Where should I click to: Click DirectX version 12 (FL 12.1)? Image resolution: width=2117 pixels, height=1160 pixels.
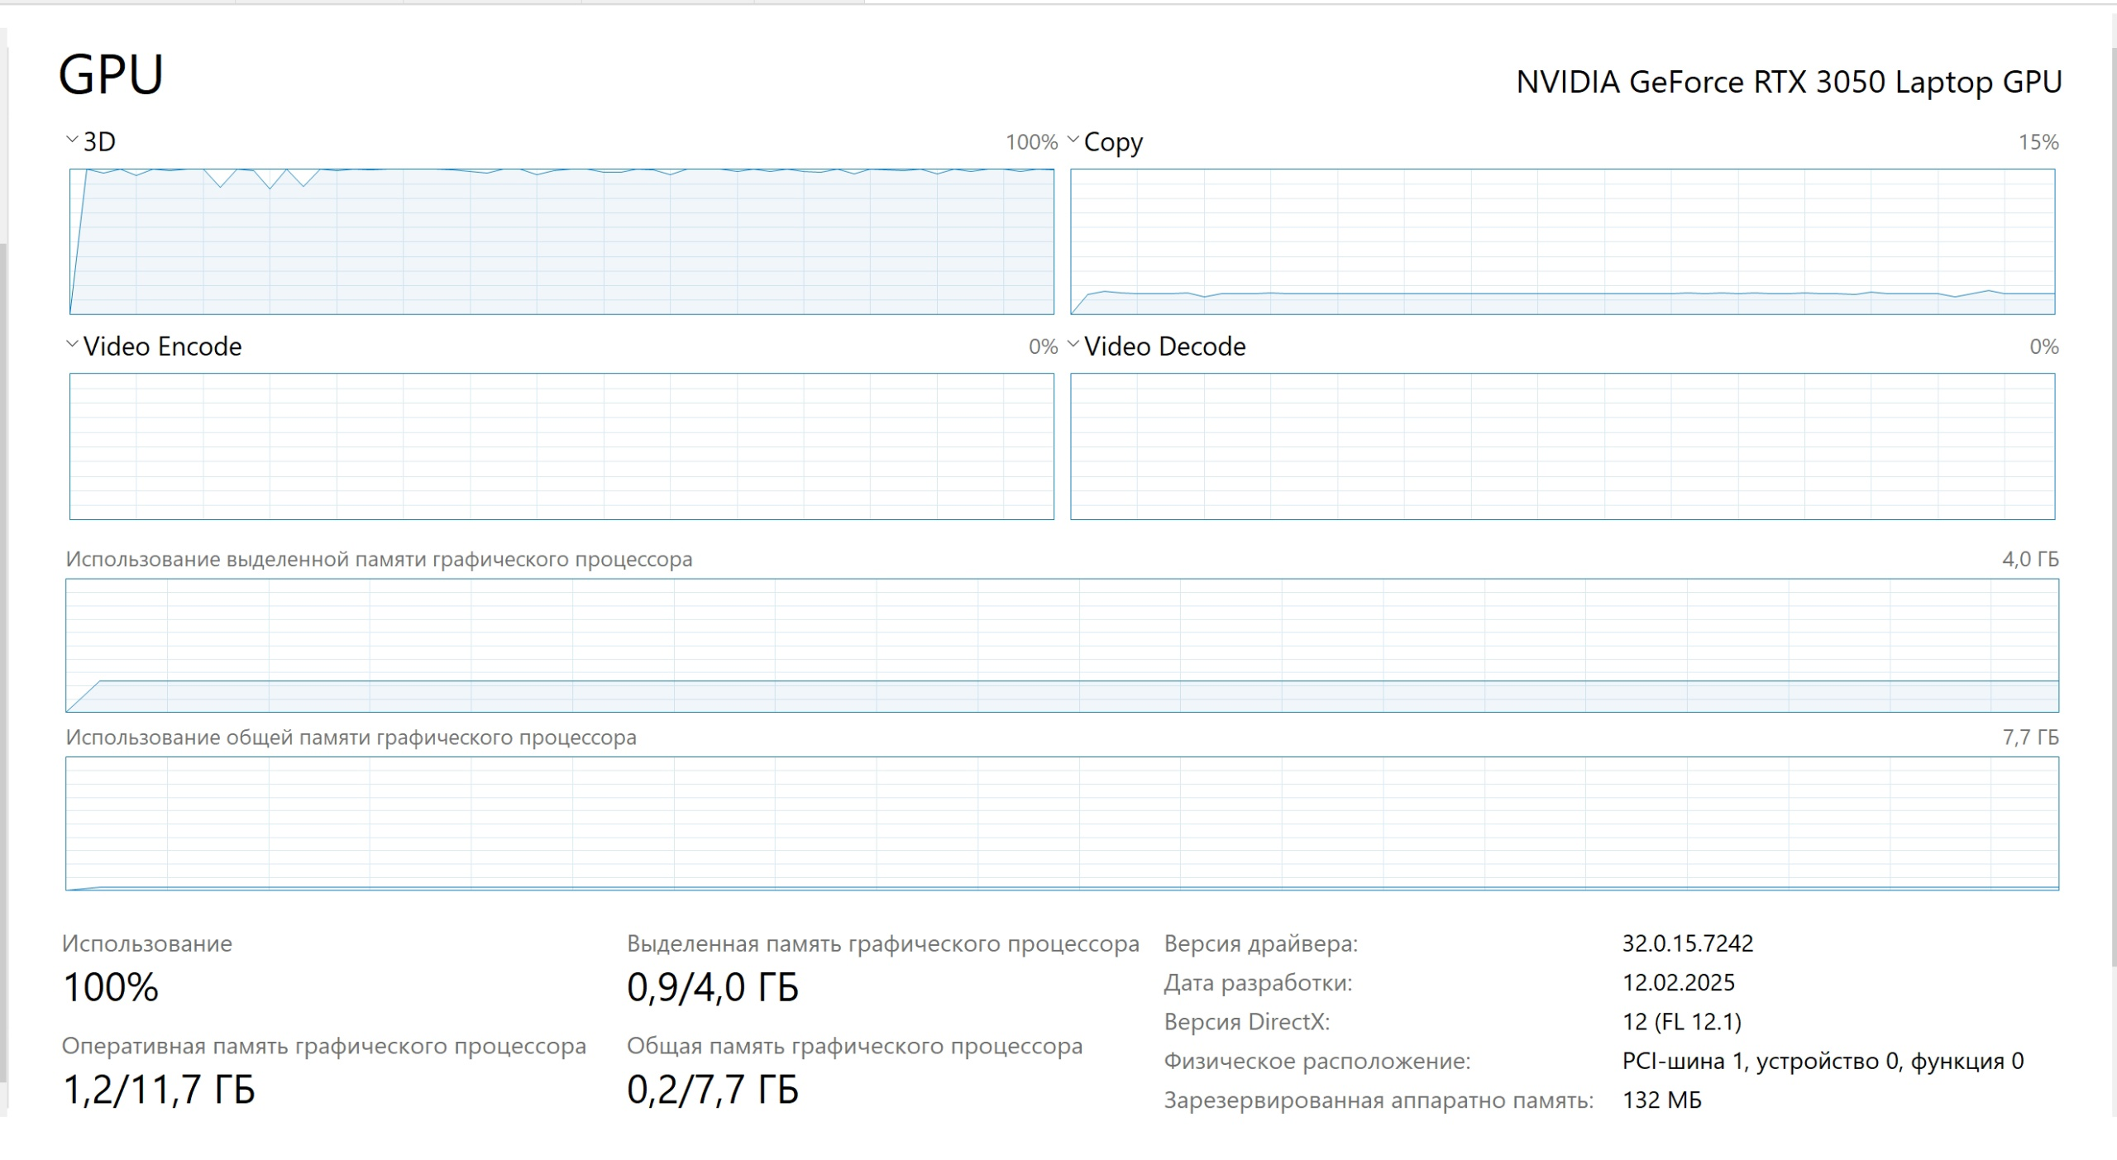point(1682,1022)
